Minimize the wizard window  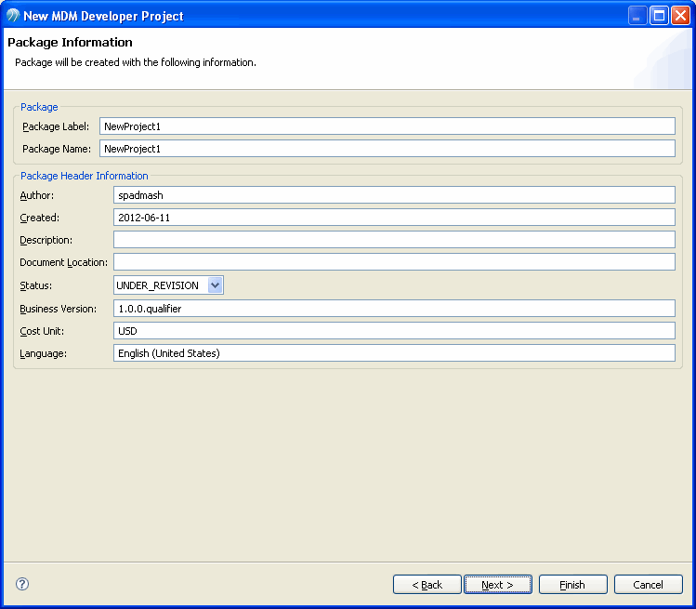[637, 16]
